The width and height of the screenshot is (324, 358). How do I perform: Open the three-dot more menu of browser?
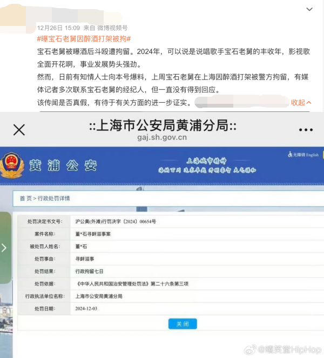(306, 130)
